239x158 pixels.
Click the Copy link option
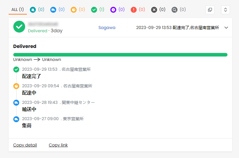[x=58, y=145]
